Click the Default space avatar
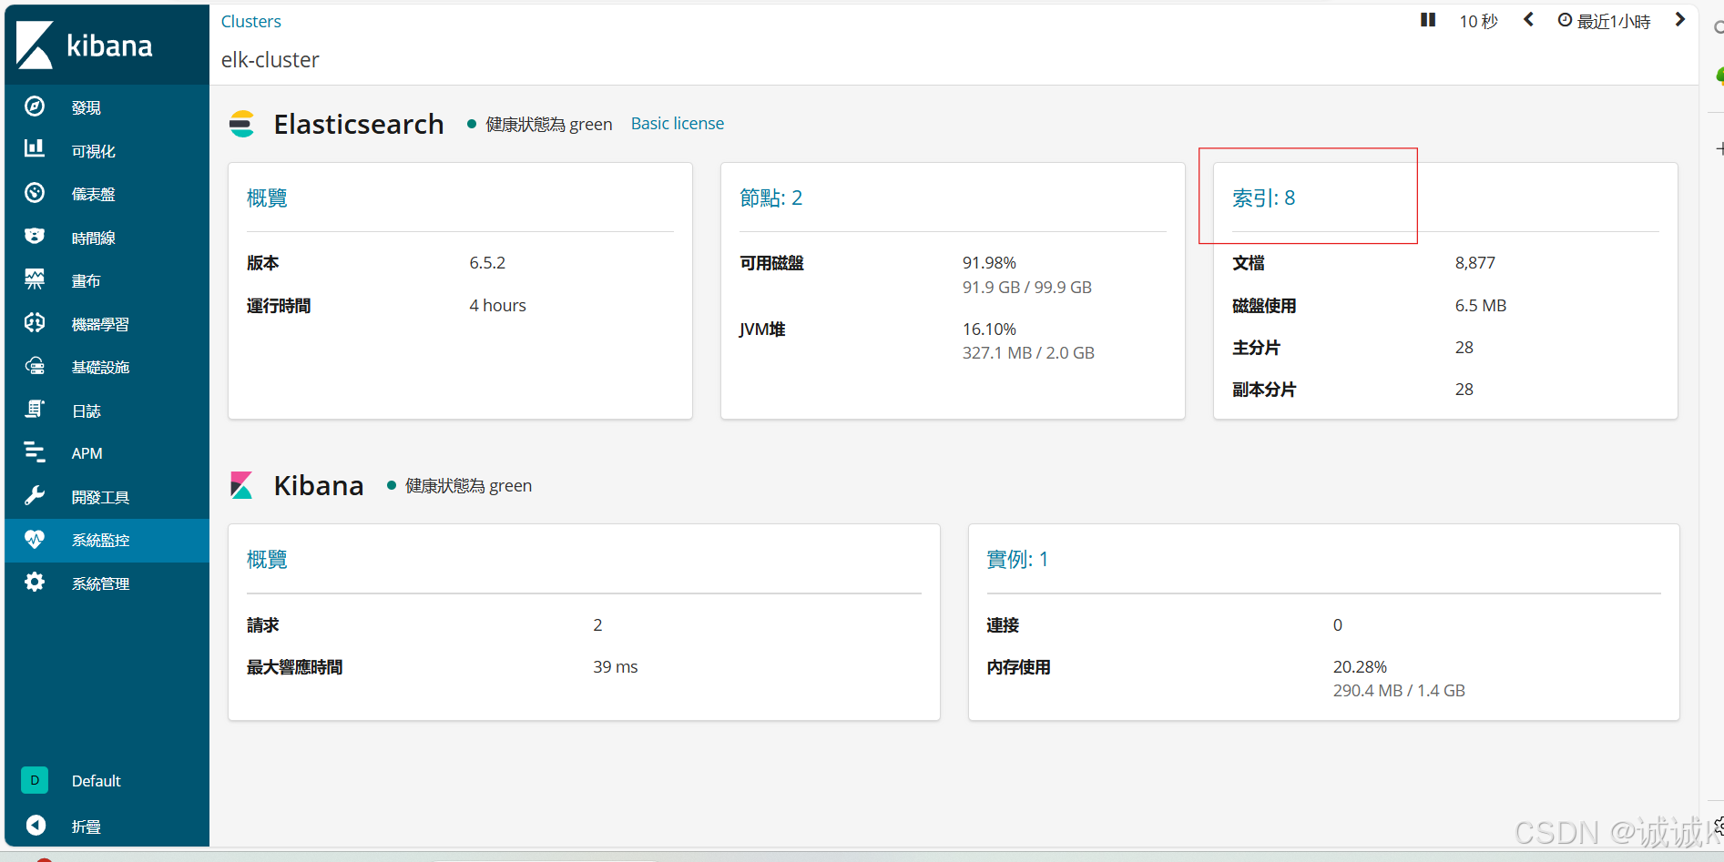 coord(35,780)
